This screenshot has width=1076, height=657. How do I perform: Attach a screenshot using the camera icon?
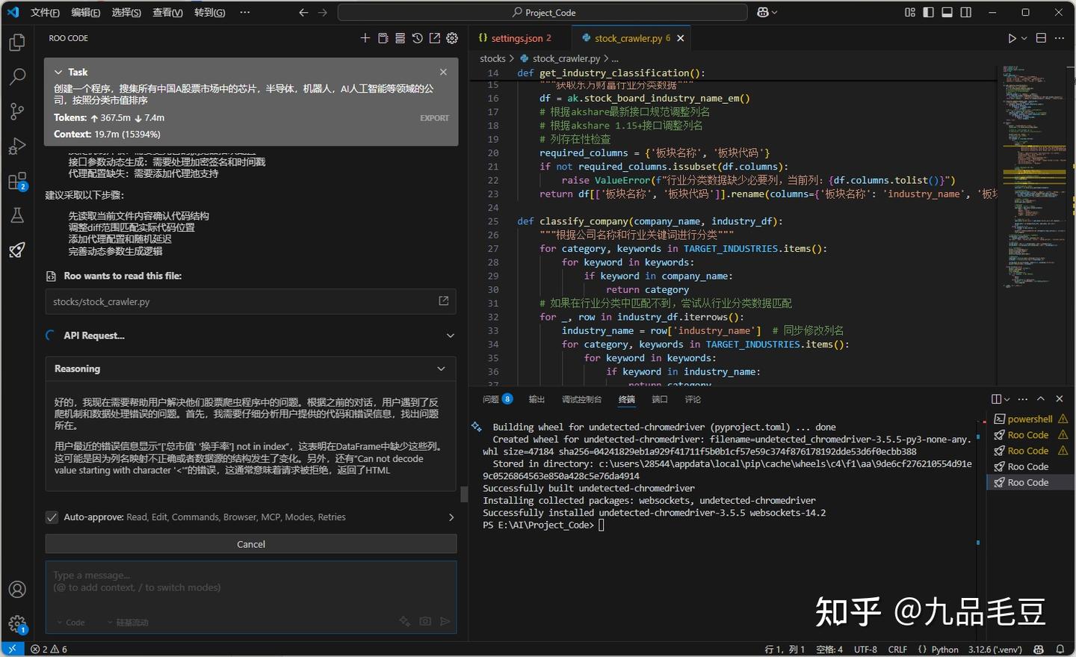[424, 621]
